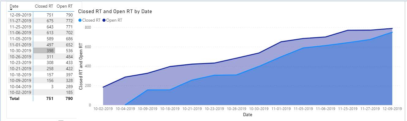The width and height of the screenshot is (407, 121).
Task: Select table row date 10-26-2019
Action: pos(21,56)
